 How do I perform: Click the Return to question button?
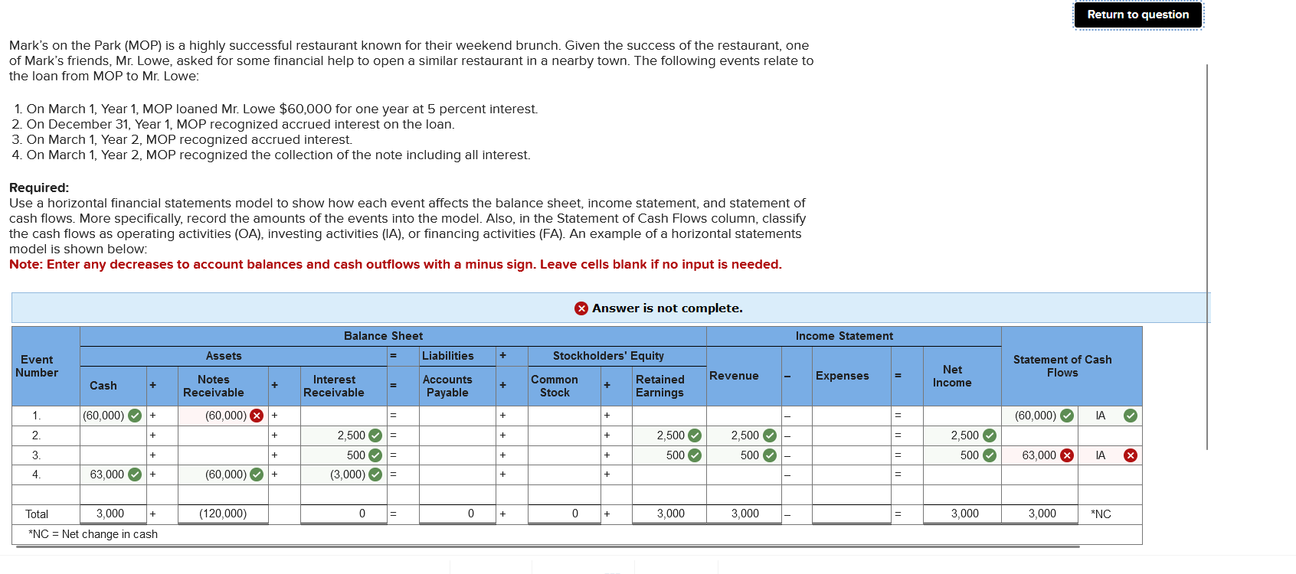coord(1138,15)
